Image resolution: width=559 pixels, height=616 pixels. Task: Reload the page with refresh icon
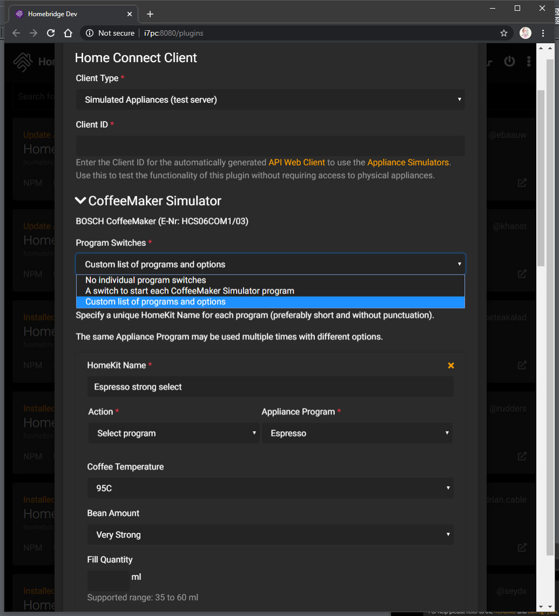[x=51, y=33]
